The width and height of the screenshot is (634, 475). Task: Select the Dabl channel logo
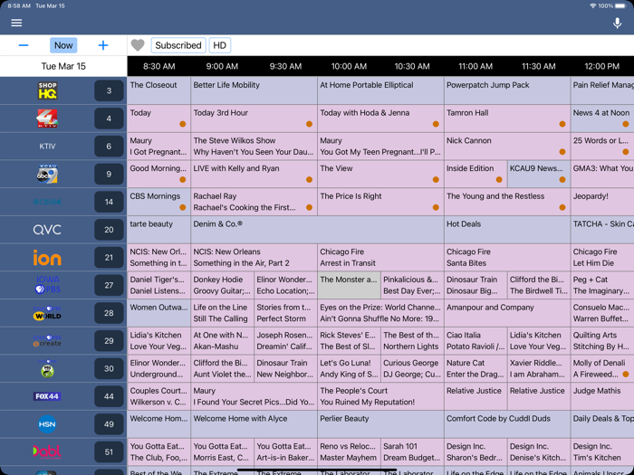coord(47,451)
